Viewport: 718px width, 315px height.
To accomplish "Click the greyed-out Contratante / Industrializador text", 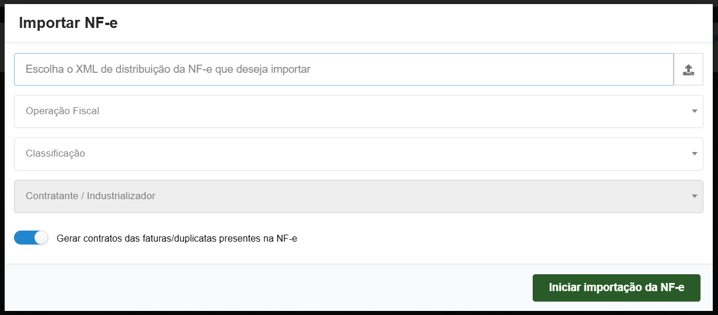I will coord(90,196).
